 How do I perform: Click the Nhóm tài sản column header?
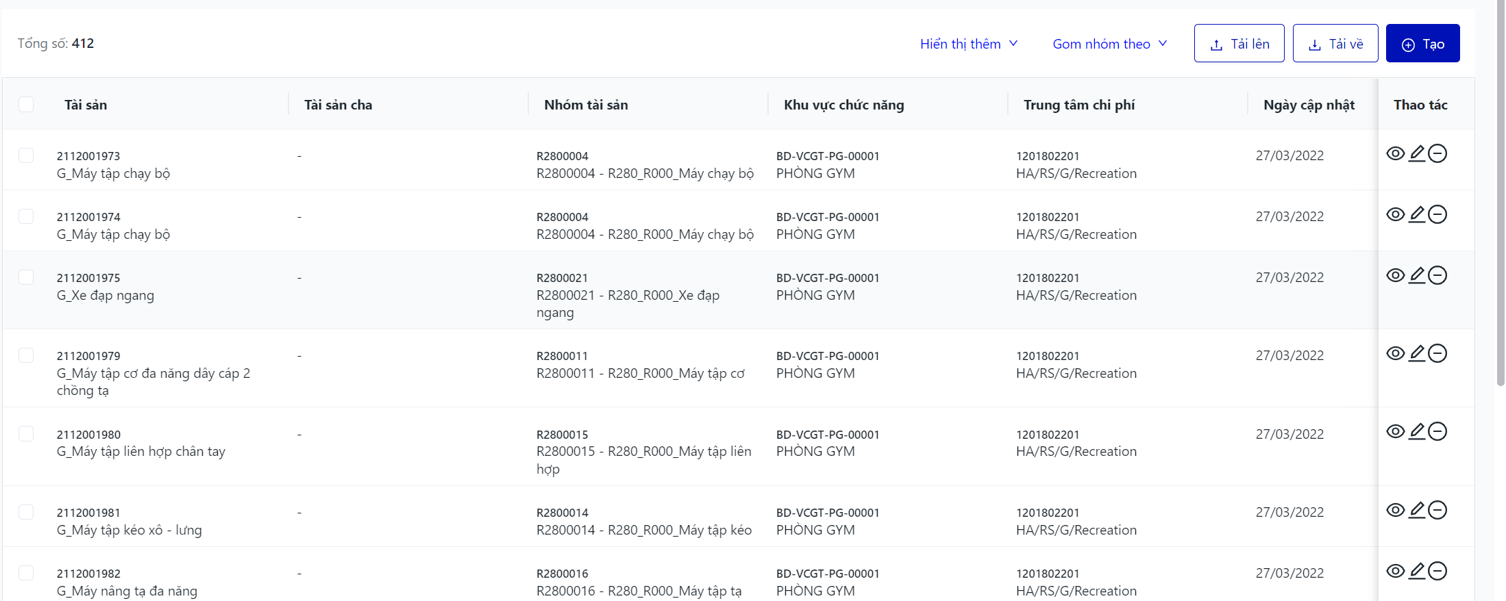[586, 105]
